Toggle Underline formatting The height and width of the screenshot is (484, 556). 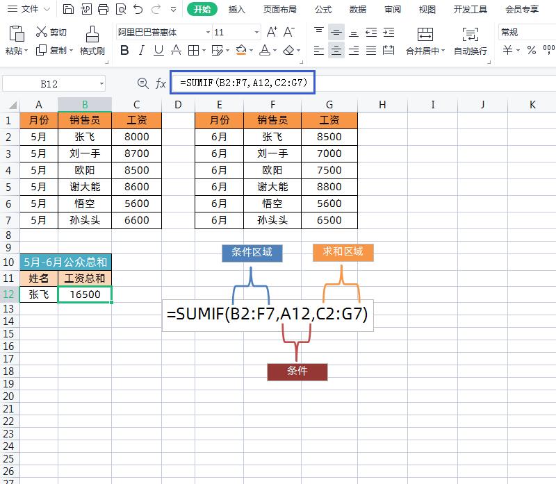pos(158,50)
